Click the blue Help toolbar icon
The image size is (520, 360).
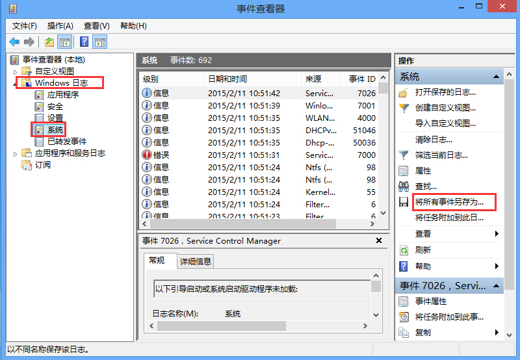pos(84,42)
